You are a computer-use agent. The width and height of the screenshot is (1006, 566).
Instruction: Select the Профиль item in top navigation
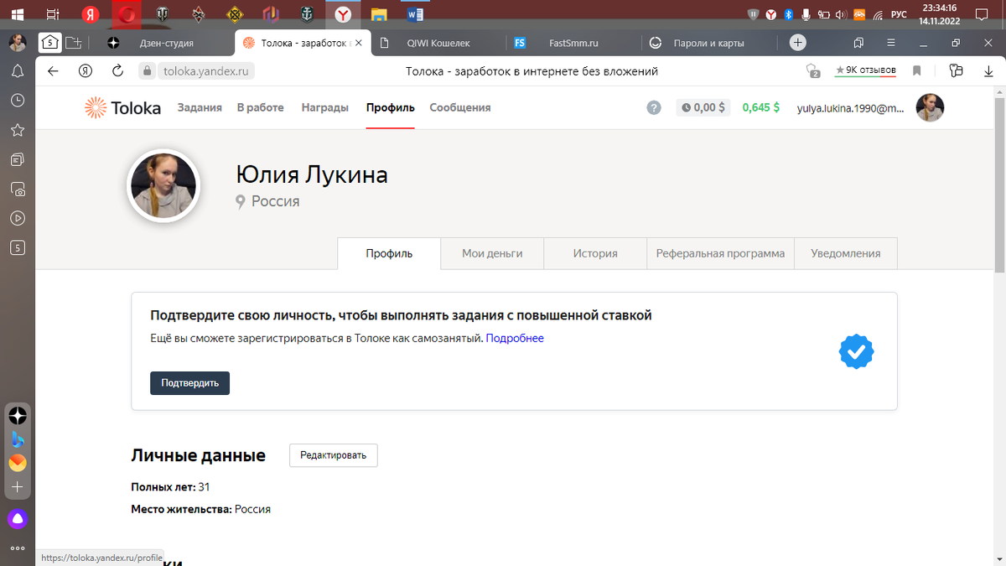click(x=391, y=107)
